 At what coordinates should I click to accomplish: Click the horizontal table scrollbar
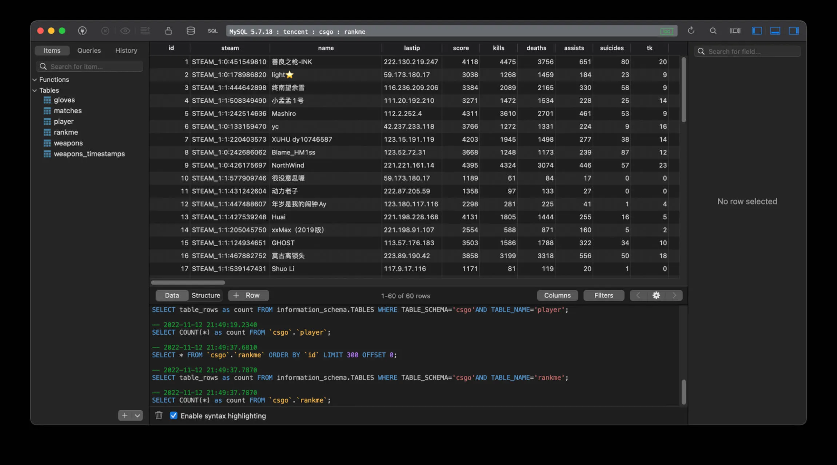click(188, 282)
